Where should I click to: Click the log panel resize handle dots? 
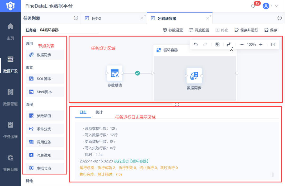(x=177, y=105)
